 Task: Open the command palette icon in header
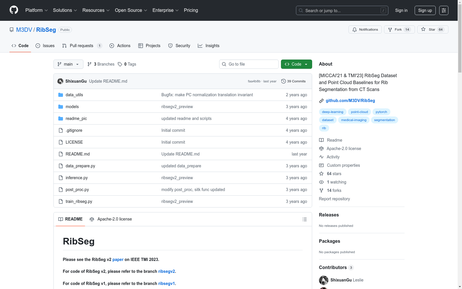click(x=444, y=10)
